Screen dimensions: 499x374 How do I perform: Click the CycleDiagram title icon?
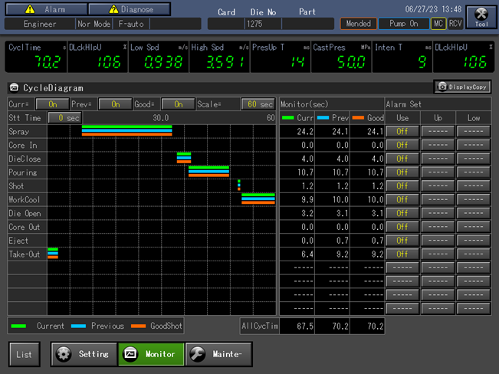coord(15,88)
